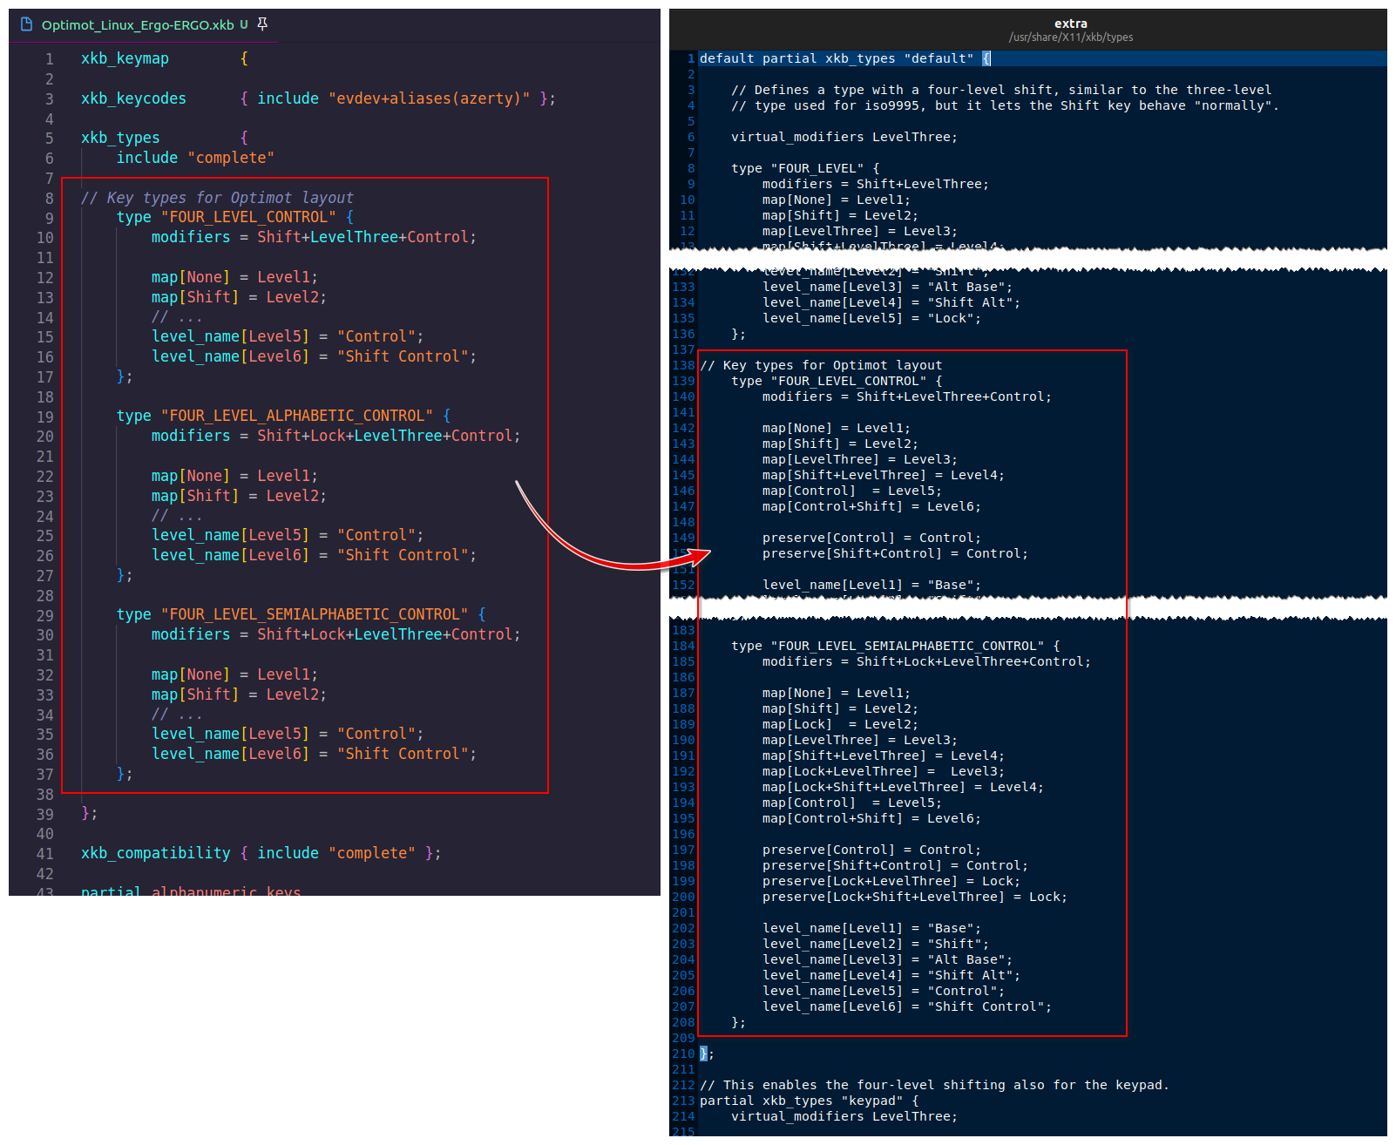This screenshot has width=1396, height=1145.
Task: Click the highlighted opening brace on right line 1
Action: (986, 58)
